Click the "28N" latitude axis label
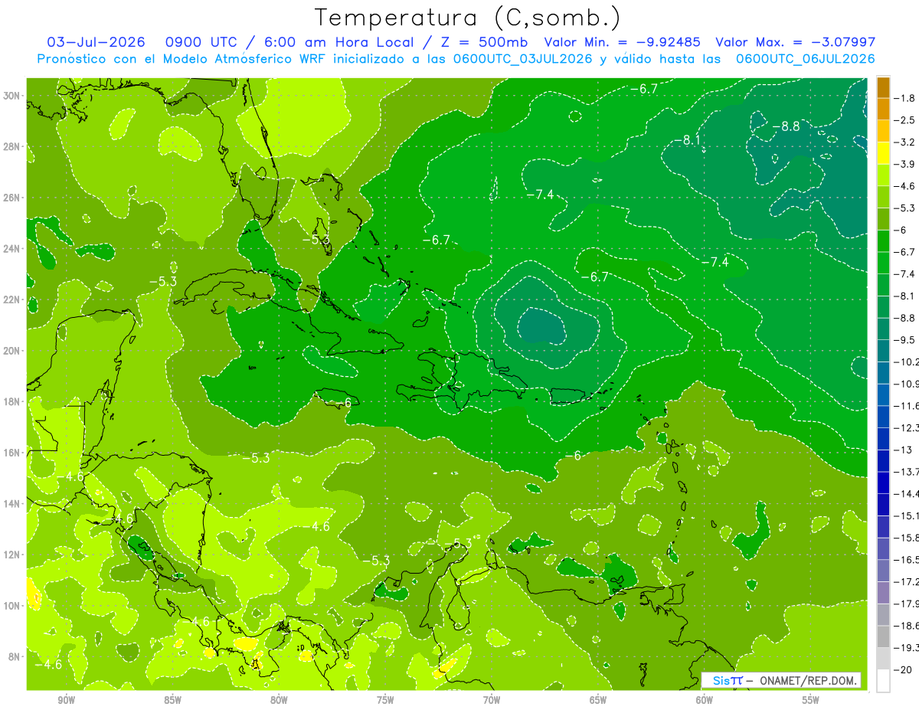Screen dimensions: 919x710 [x=12, y=146]
